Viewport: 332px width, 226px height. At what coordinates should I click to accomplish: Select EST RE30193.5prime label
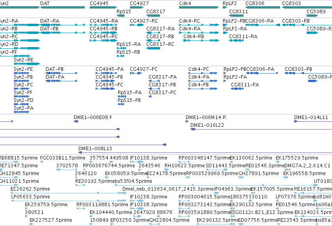95,181
